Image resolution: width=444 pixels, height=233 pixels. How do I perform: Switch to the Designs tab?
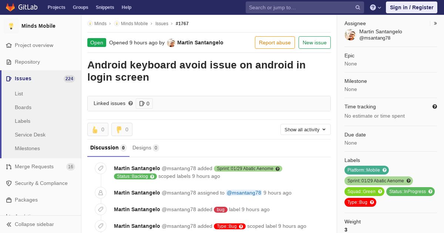[145, 148]
